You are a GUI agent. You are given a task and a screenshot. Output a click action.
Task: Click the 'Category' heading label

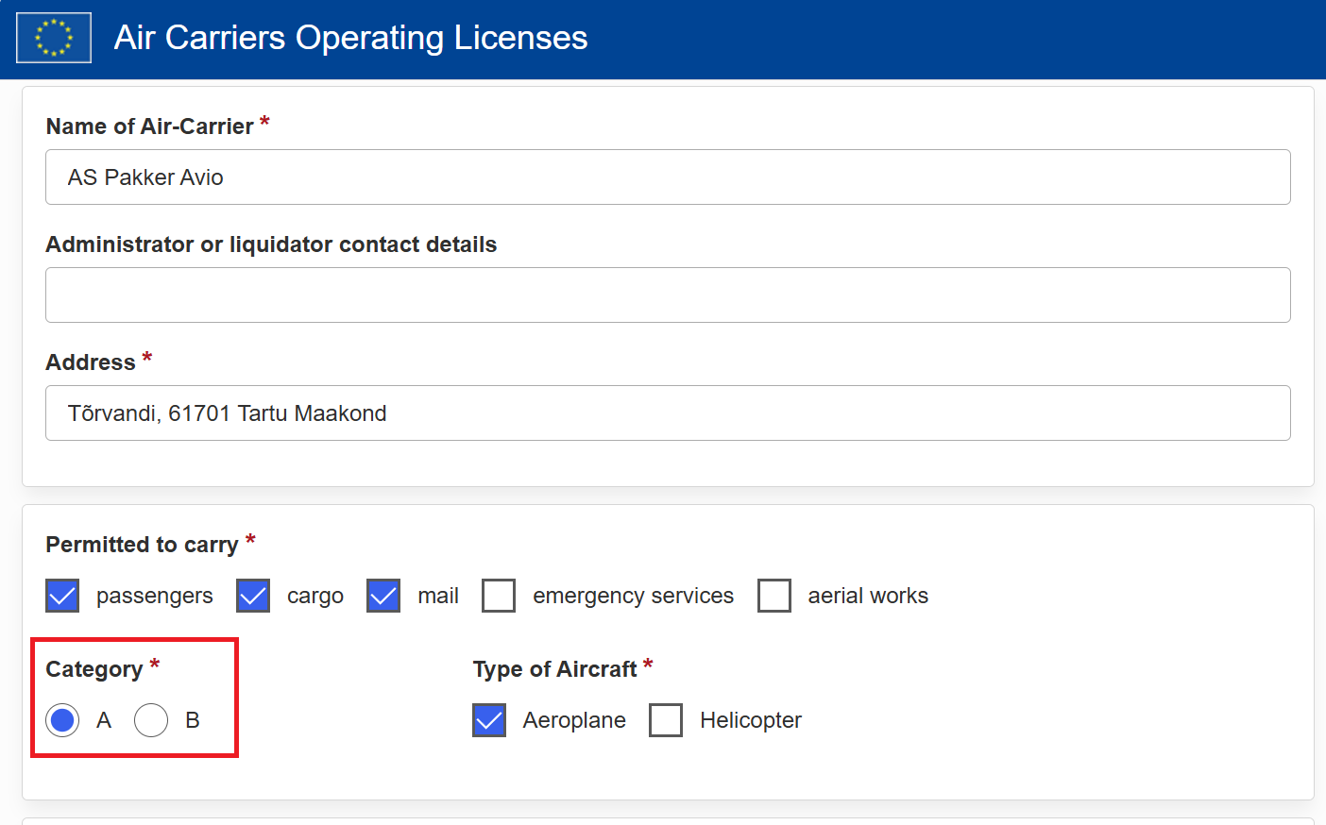pyautogui.click(x=93, y=669)
